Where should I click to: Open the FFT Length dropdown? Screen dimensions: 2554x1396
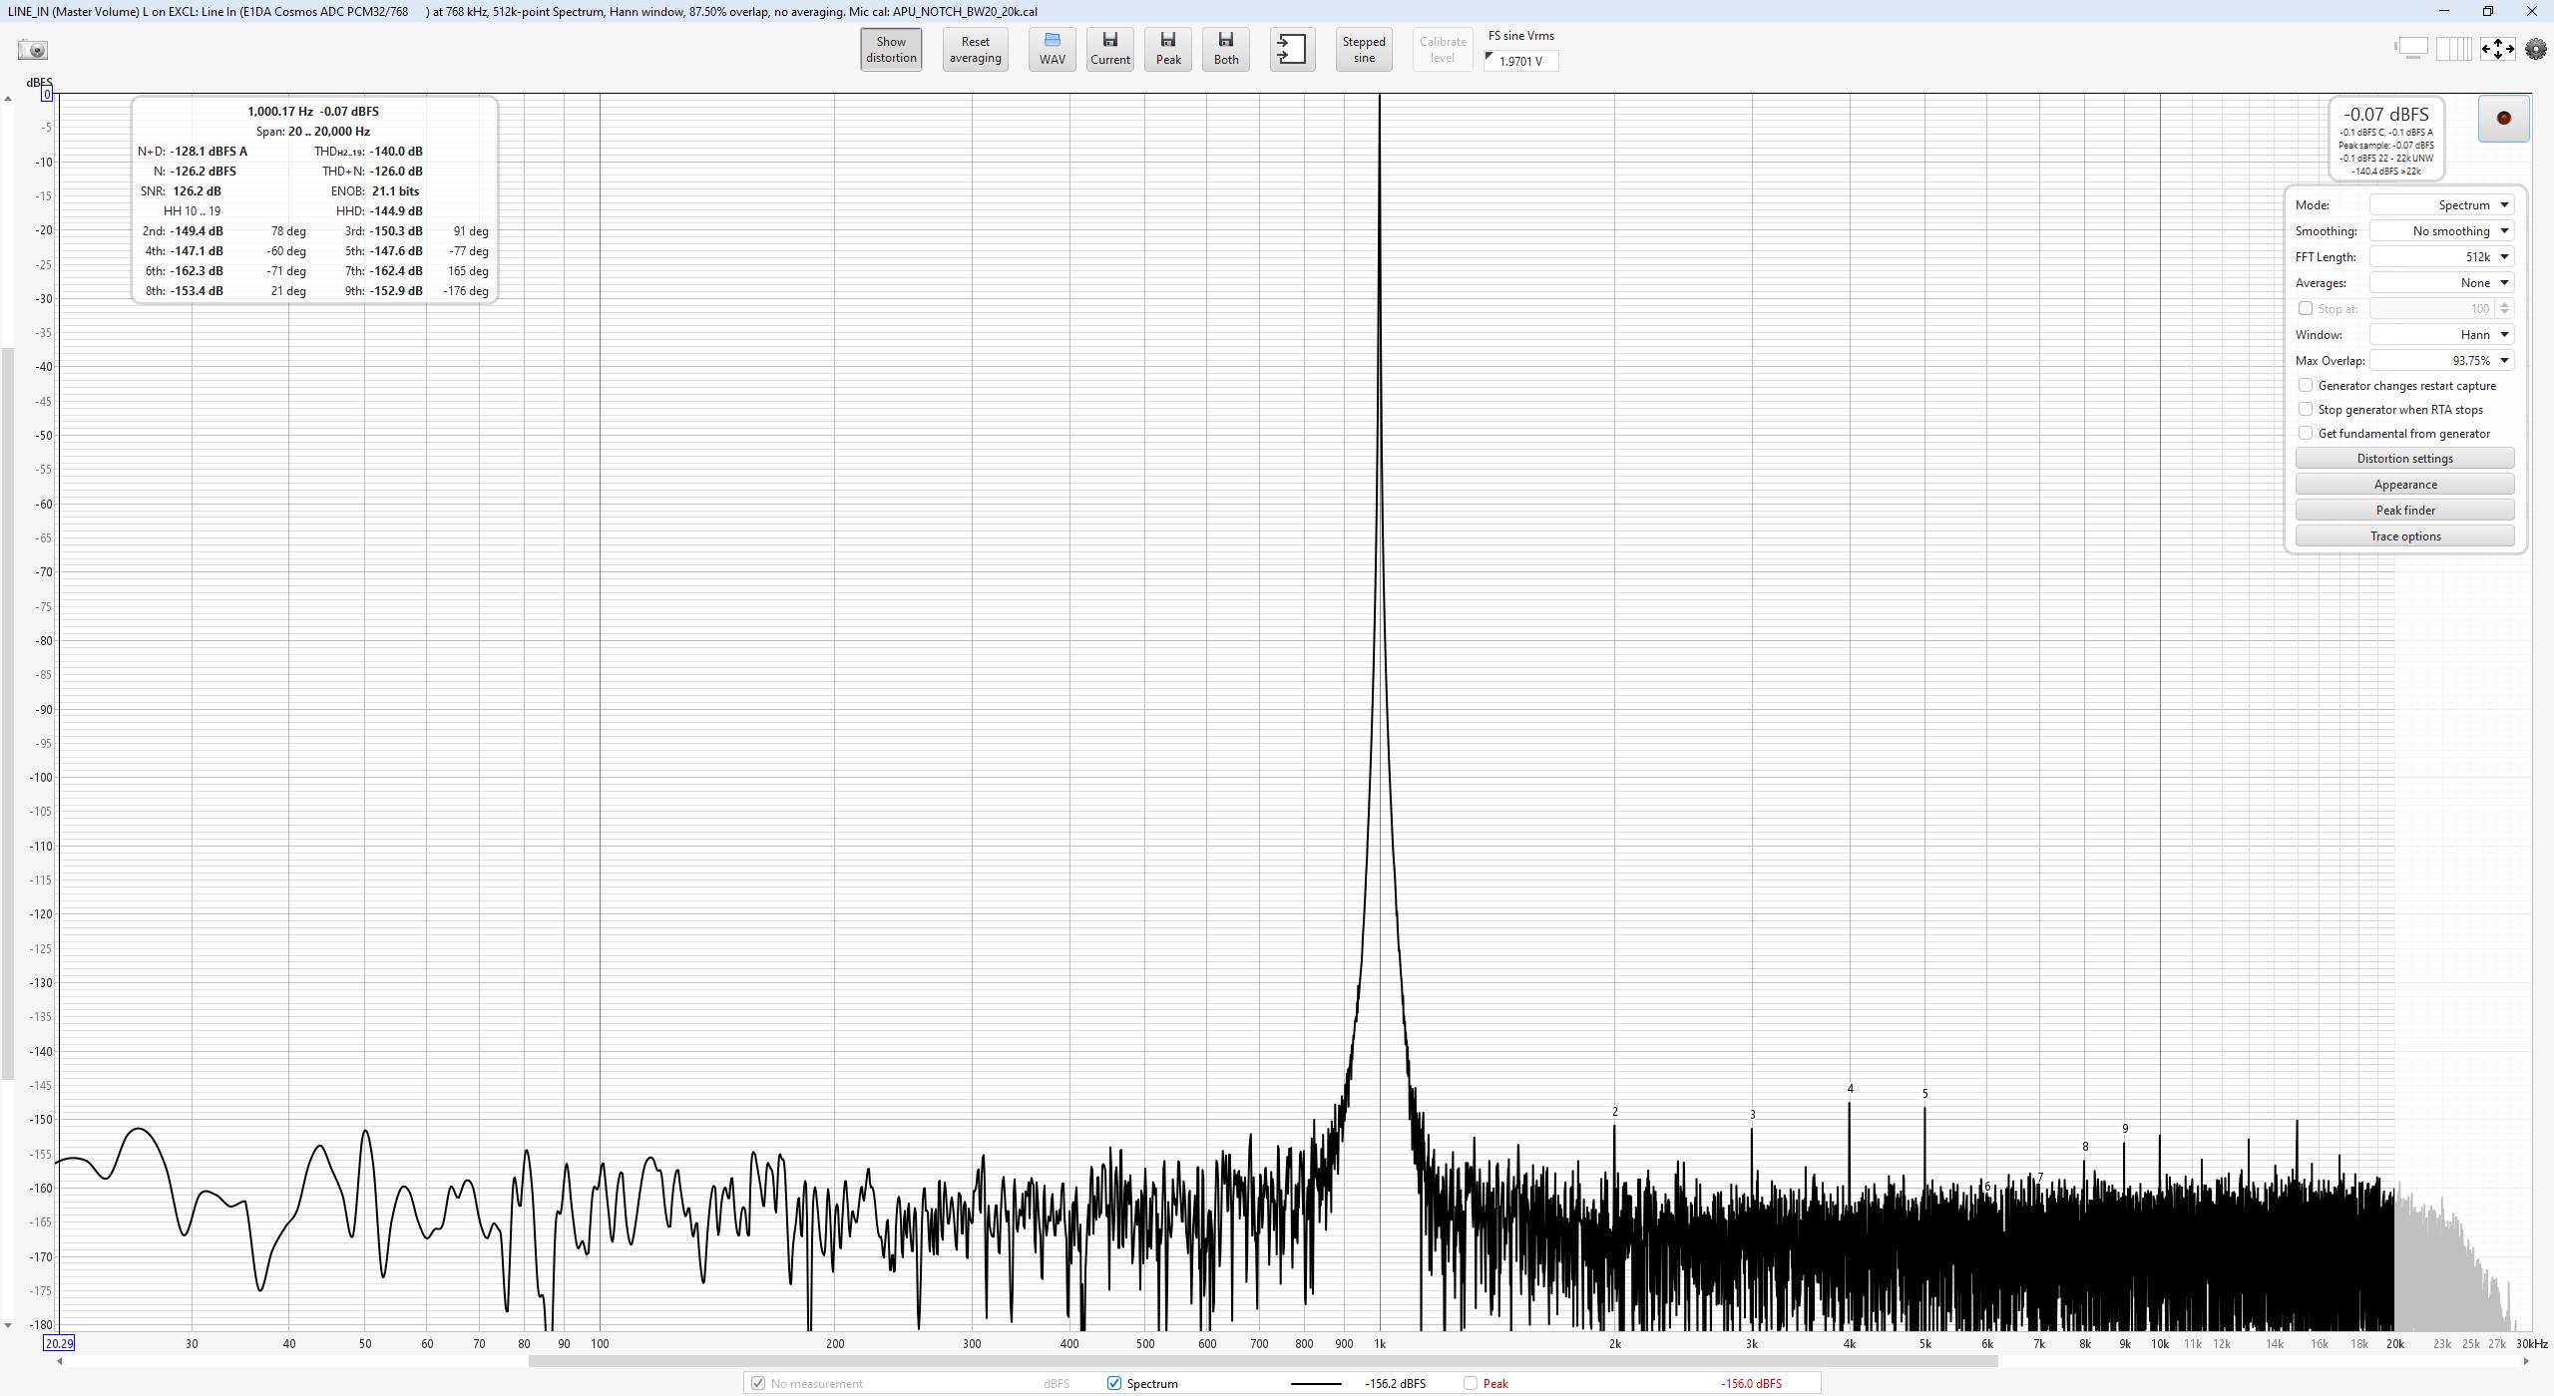pyautogui.click(x=2441, y=256)
